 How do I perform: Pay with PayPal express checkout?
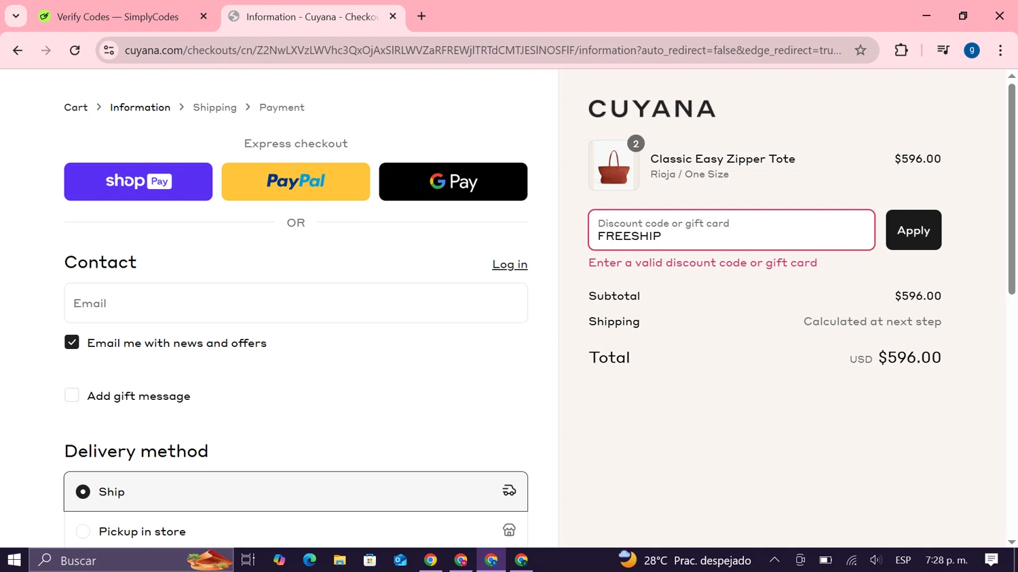click(x=296, y=182)
